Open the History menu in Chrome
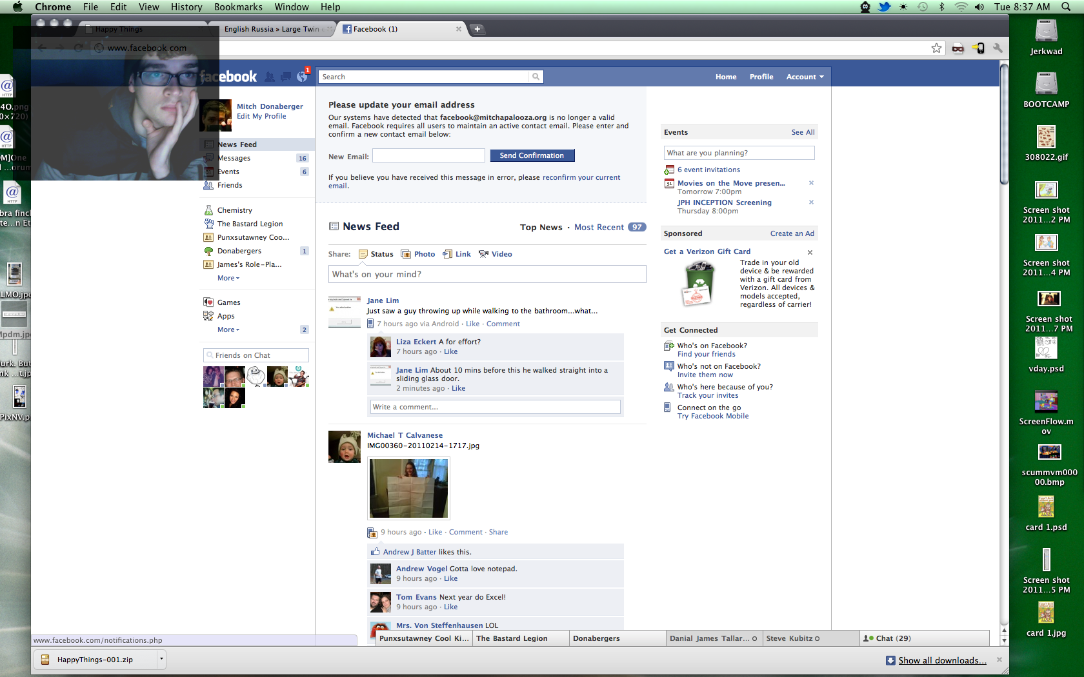Viewport: 1084px width, 677px height. pos(186,7)
